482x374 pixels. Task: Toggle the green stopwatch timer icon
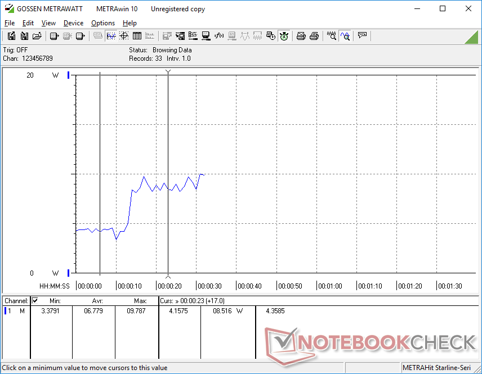284,36
